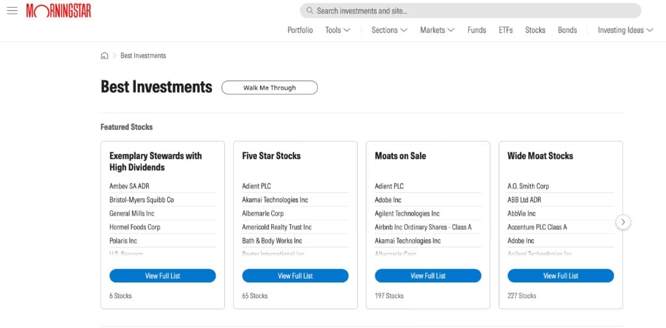Click the next carousel arrow
The width and height of the screenshot is (666, 328).
pos(623,222)
